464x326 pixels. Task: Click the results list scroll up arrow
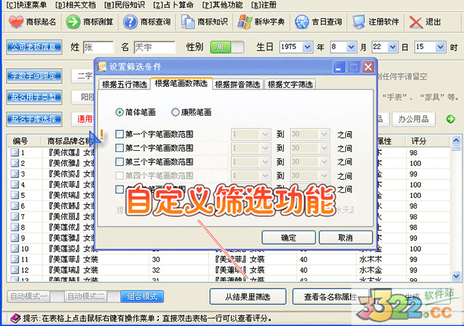click(456, 140)
